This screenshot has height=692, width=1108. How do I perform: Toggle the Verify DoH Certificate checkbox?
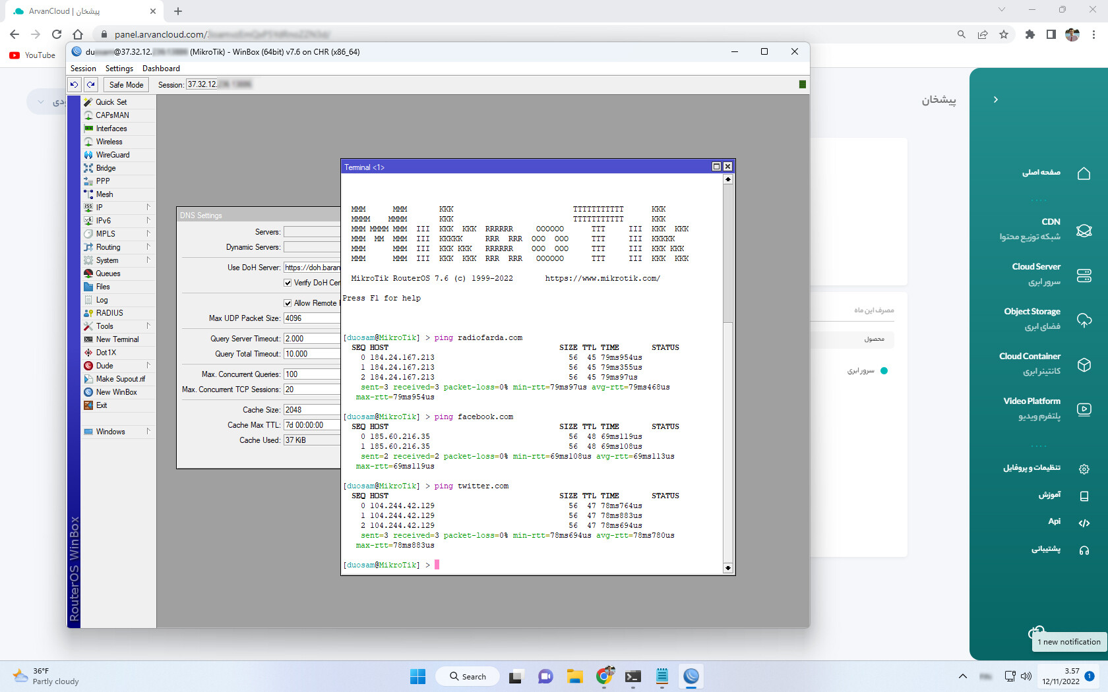point(288,283)
